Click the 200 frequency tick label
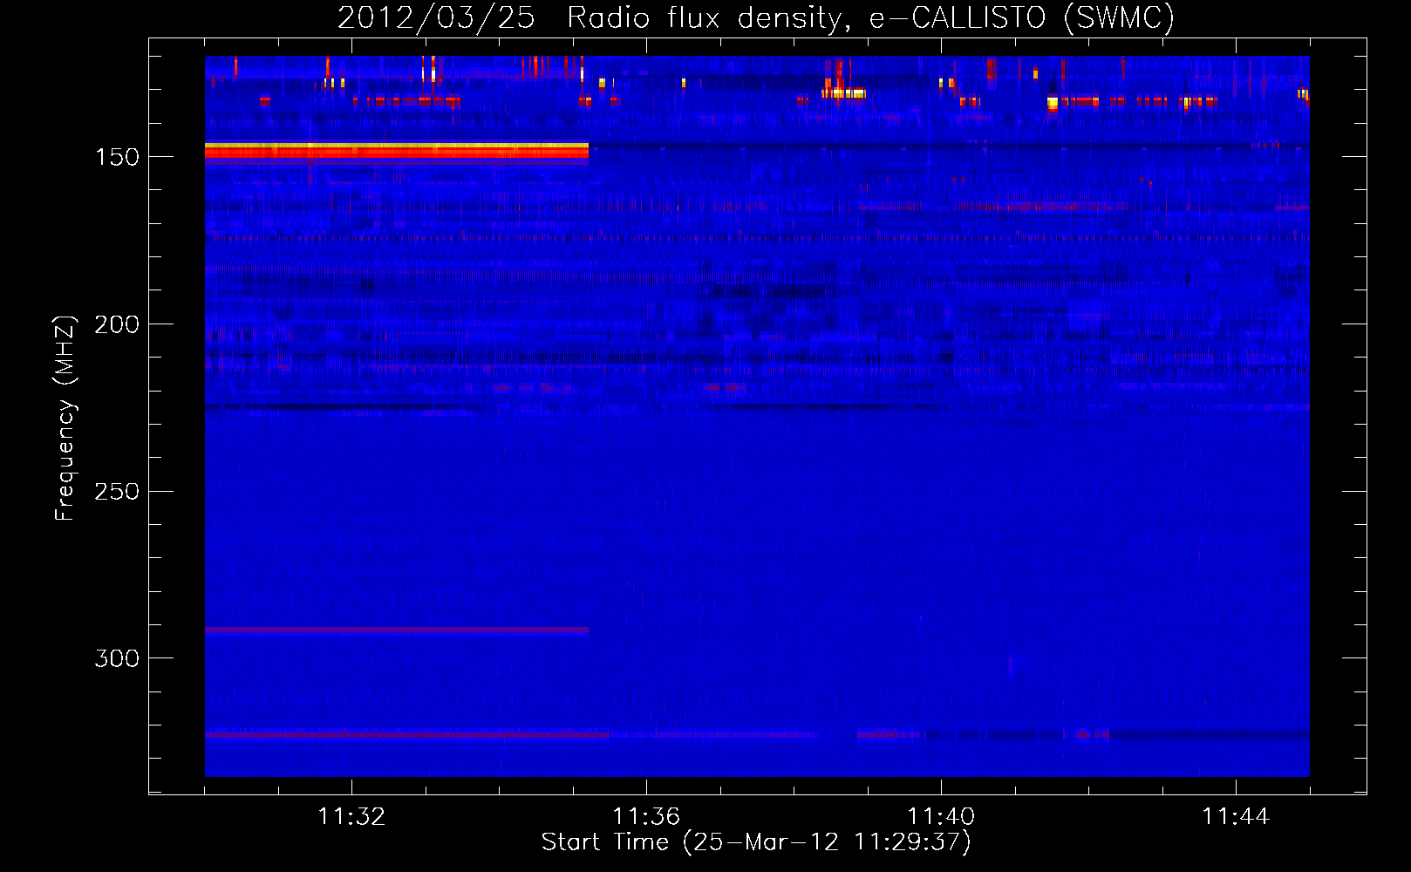This screenshot has width=1411, height=872. 117,324
